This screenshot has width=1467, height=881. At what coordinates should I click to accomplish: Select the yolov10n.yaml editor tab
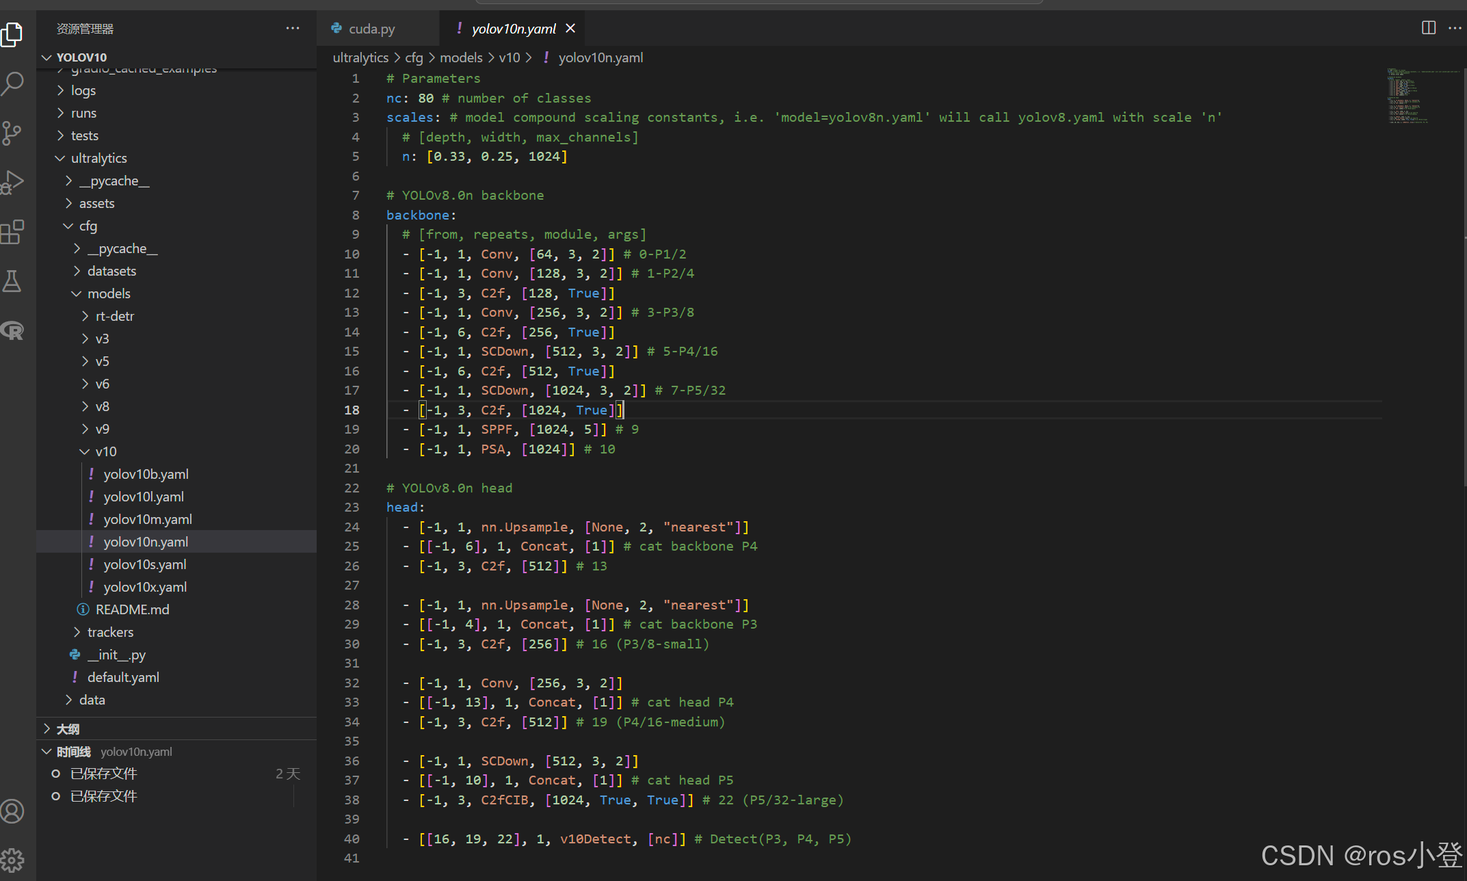coord(512,29)
